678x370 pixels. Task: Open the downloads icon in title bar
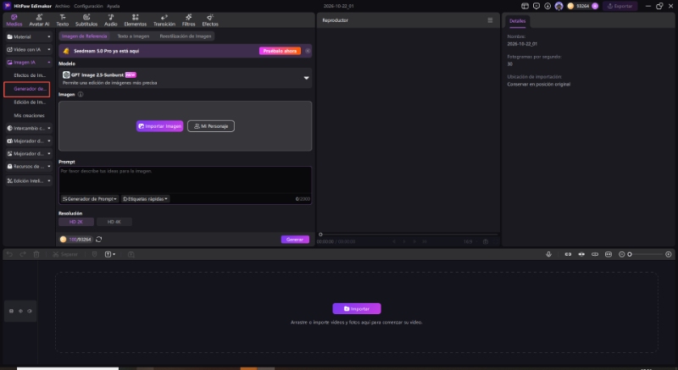(x=547, y=6)
